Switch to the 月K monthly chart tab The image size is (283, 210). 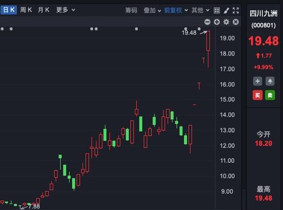(x=44, y=10)
